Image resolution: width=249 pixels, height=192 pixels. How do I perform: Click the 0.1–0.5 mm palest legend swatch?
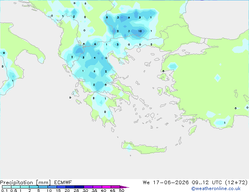[7, 187]
